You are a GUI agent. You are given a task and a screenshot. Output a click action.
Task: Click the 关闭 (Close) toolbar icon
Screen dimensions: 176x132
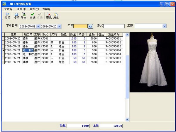[7, 16]
